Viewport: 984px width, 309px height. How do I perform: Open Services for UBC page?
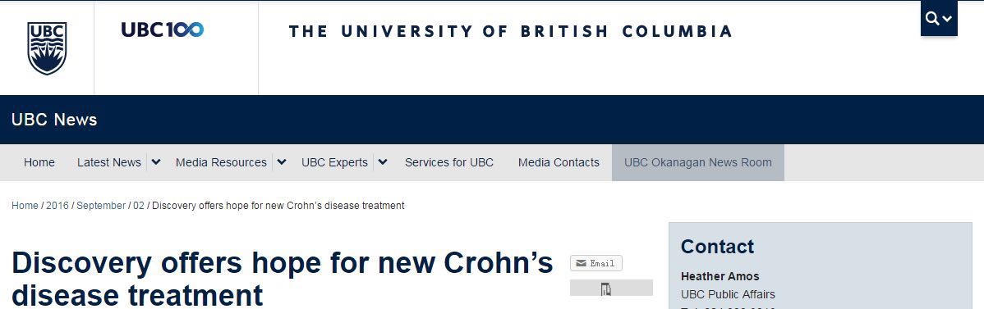click(x=449, y=162)
